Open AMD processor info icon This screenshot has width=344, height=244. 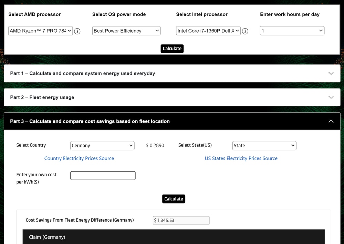(x=77, y=31)
